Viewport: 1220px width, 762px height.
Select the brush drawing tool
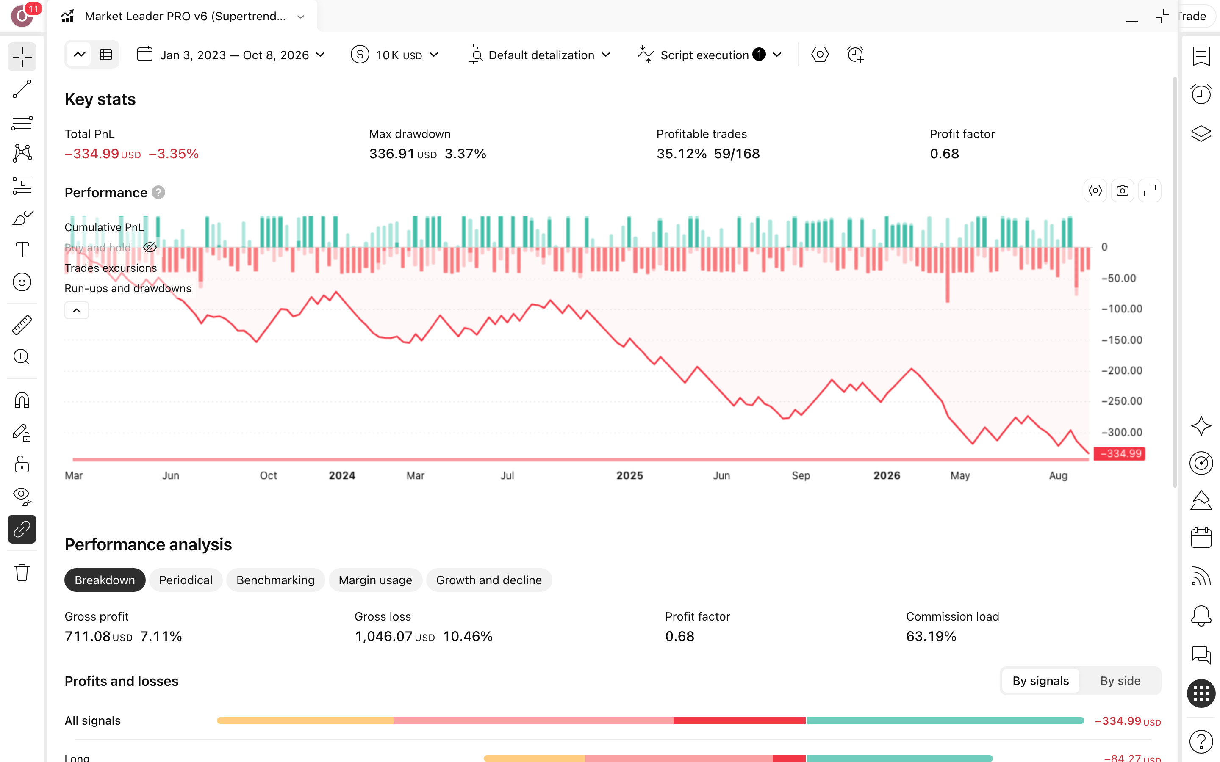[x=22, y=218]
